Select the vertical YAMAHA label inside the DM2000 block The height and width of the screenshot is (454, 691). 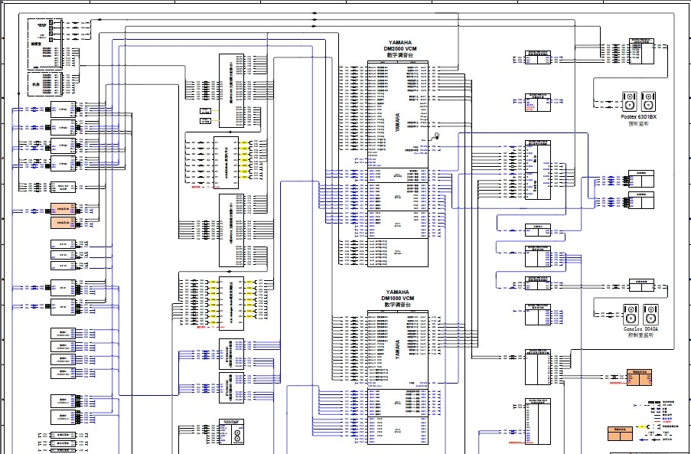tap(397, 123)
